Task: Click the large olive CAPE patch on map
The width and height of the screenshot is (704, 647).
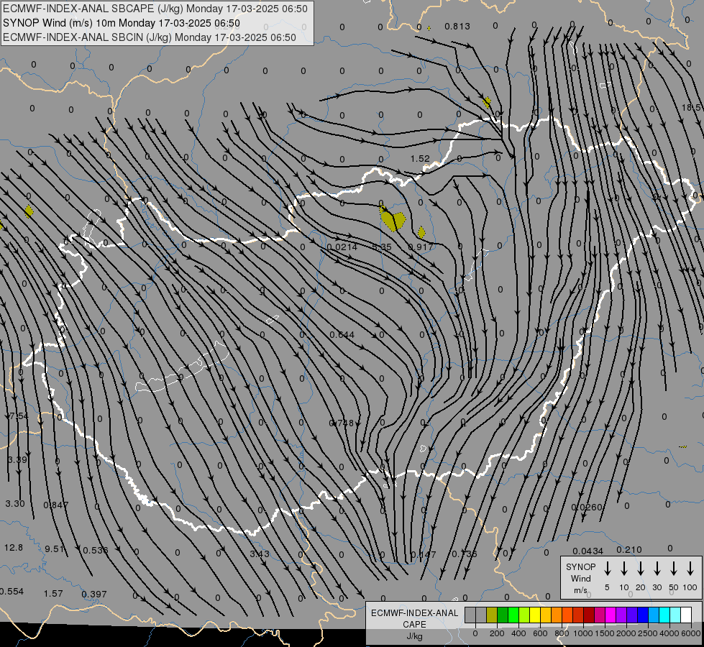Action: [x=392, y=219]
